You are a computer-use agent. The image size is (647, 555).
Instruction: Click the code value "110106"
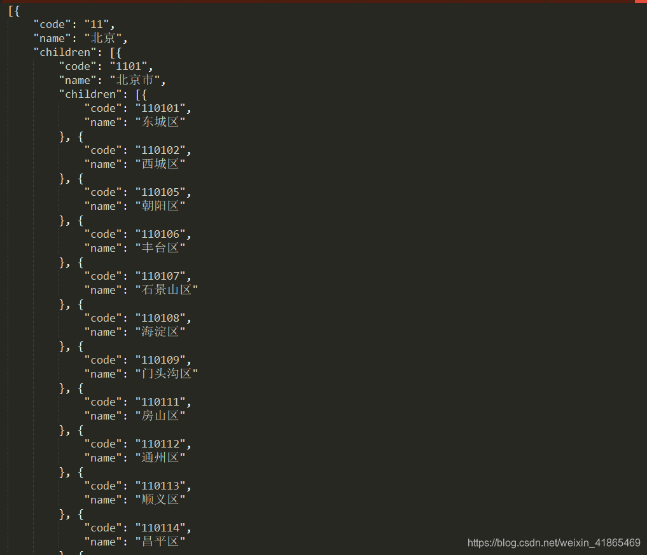coord(160,234)
